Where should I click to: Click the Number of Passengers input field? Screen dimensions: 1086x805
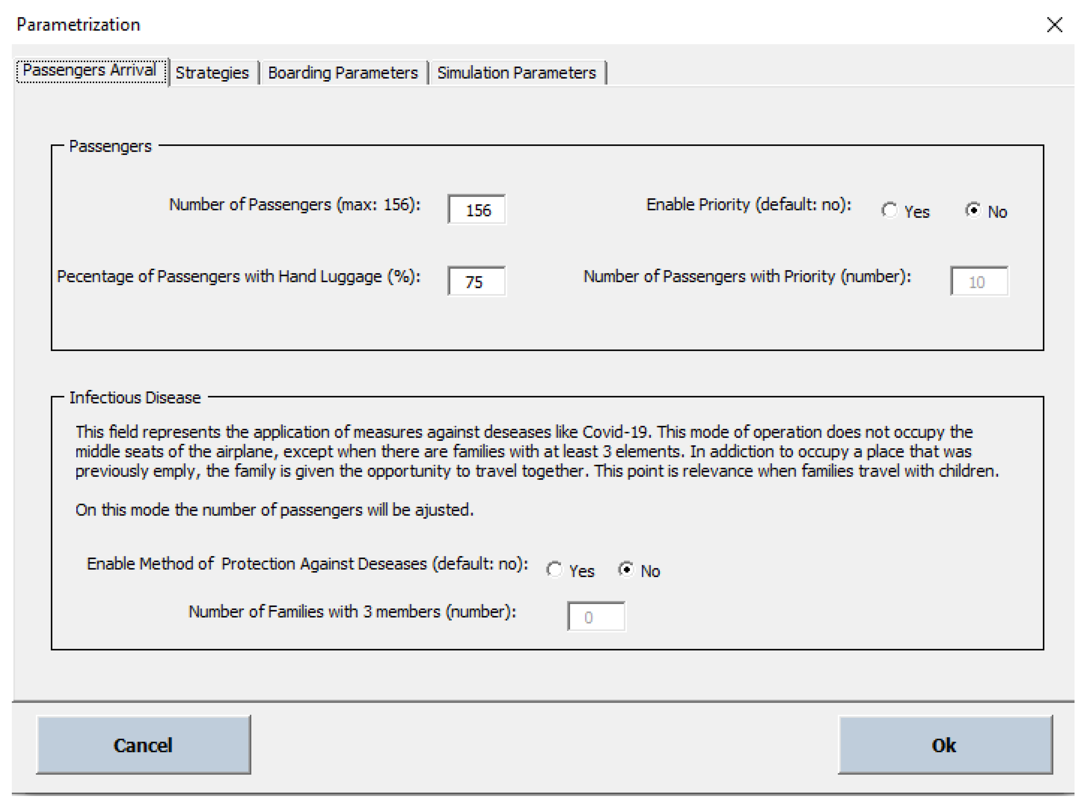coord(477,210)
